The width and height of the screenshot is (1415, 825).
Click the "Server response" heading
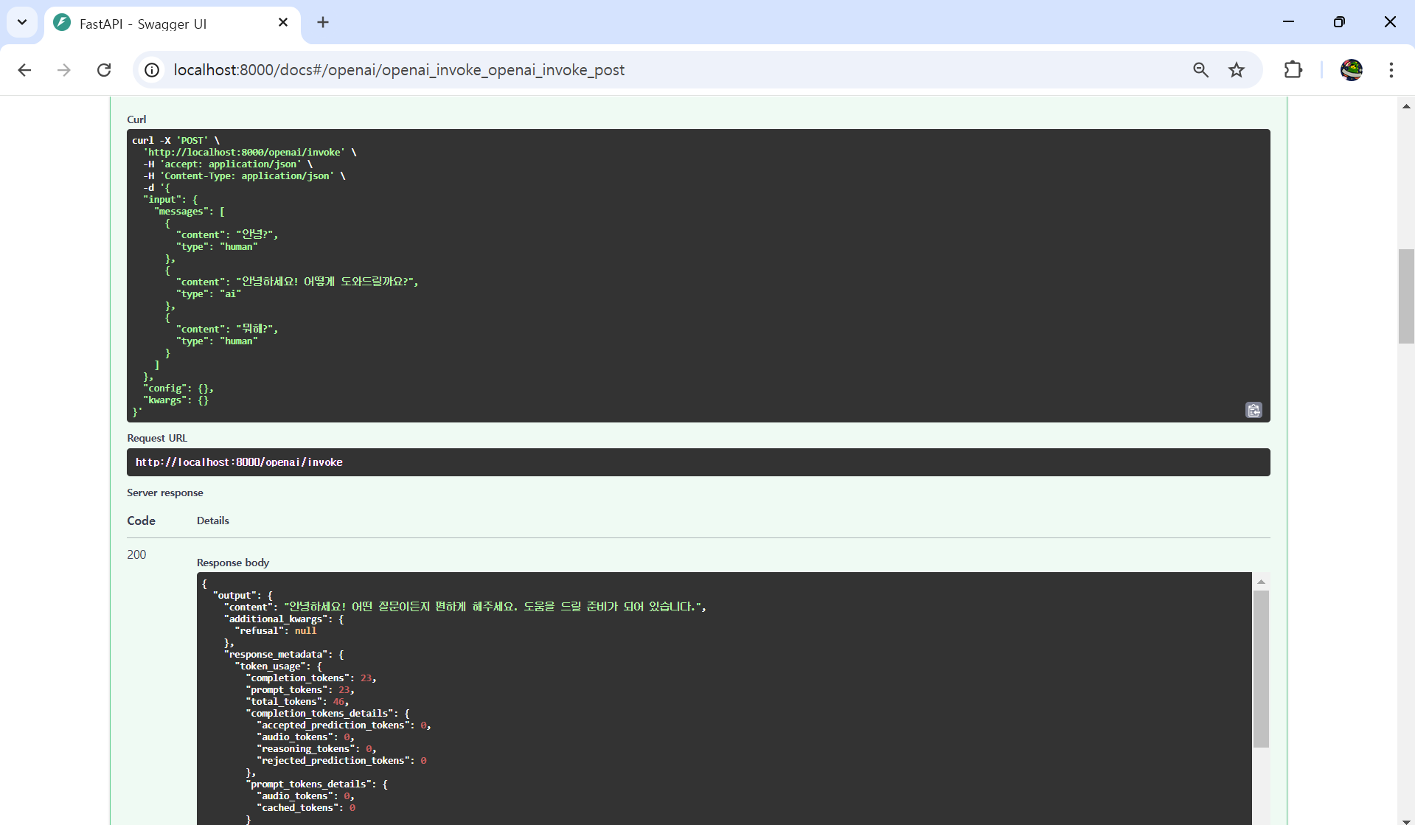point(165,492)
